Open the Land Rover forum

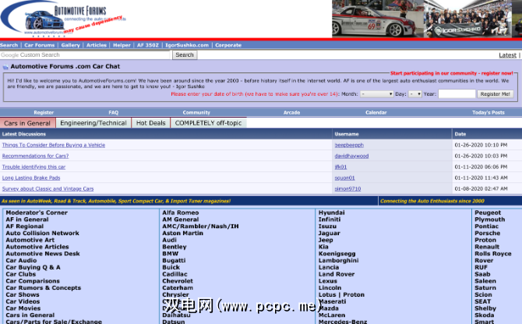tap(337, 274)
